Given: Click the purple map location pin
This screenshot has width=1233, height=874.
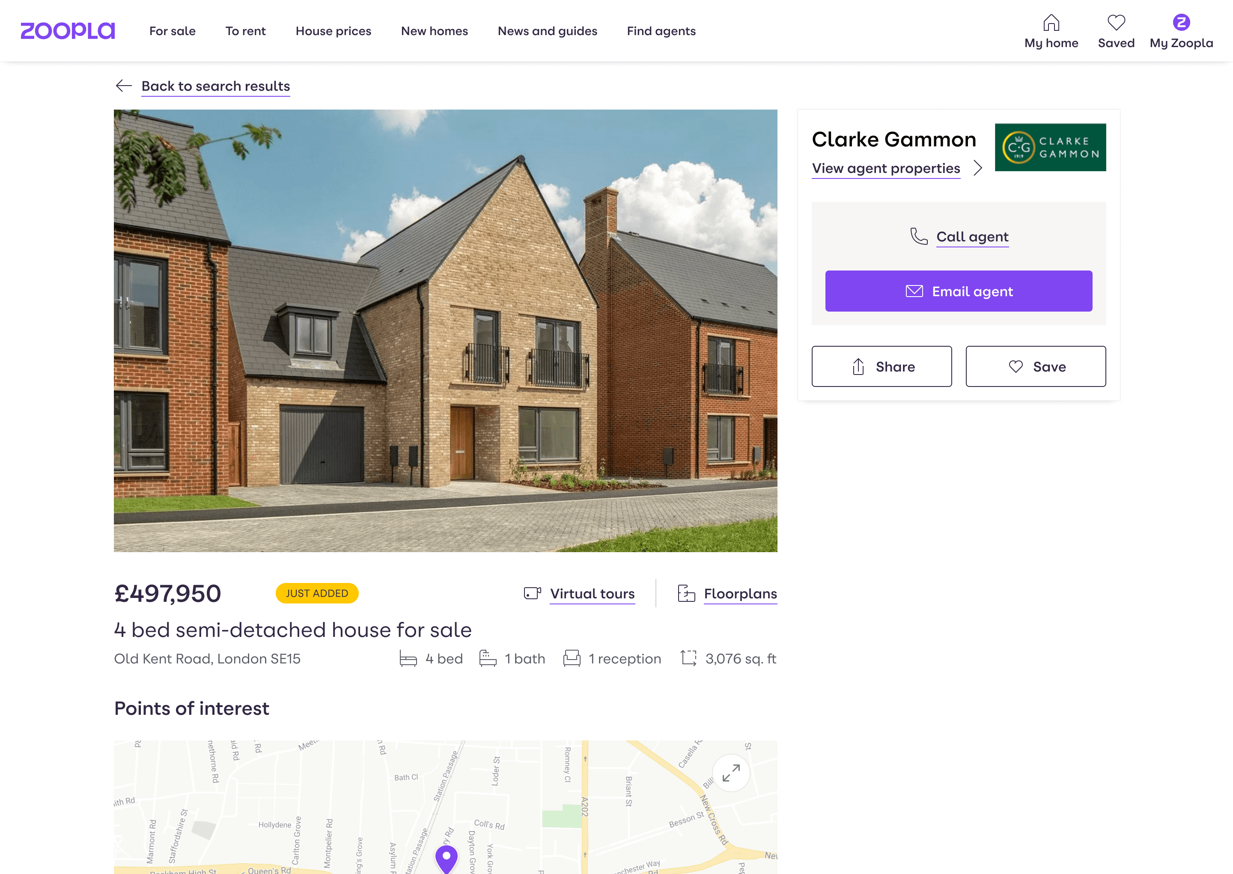Looking at the screenshot, I should click(x=446, y=859).
